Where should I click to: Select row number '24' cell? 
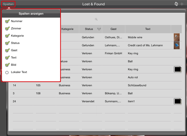(14, 101)
